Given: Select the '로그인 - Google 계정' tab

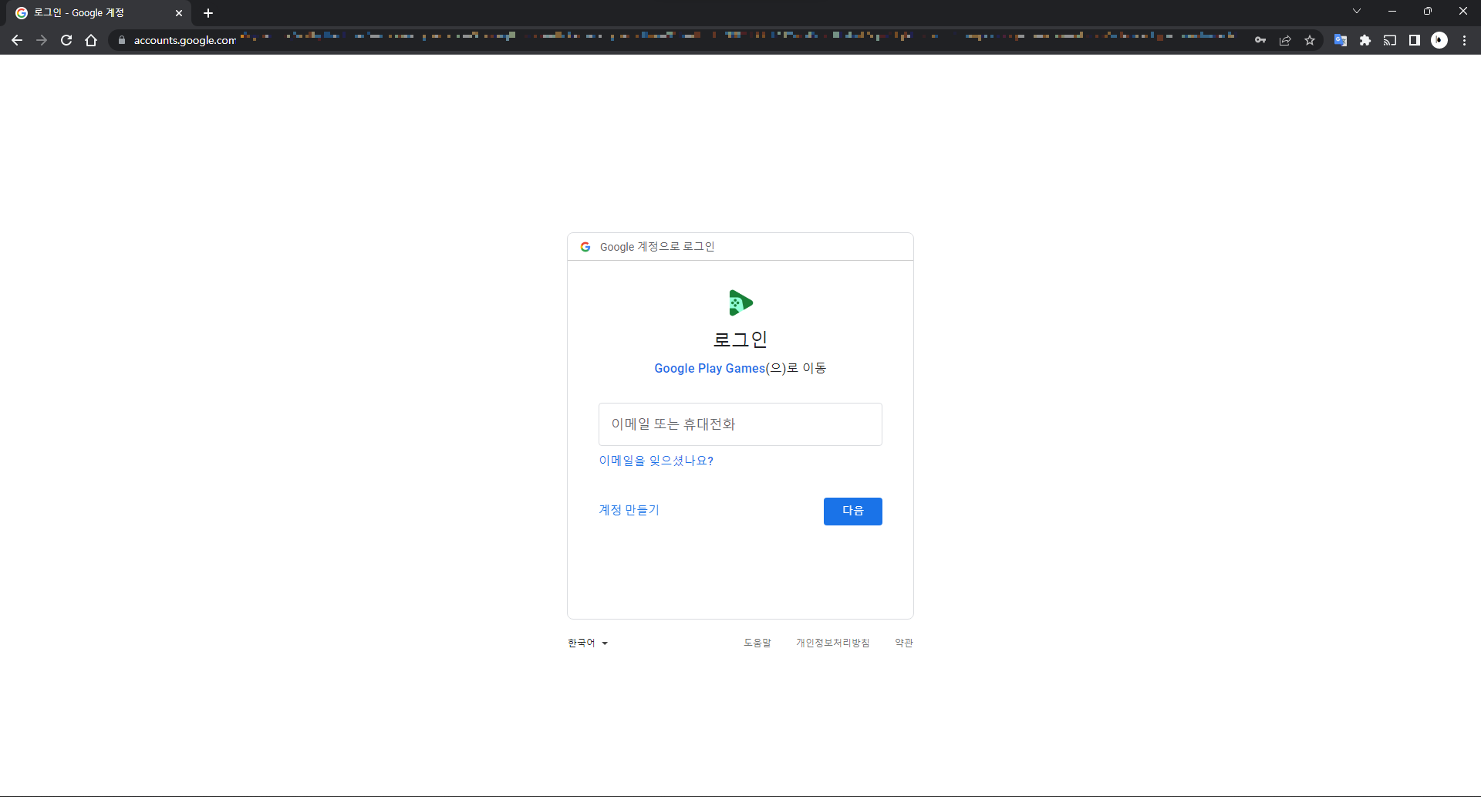Looking at the screenshot, I should tap(99, 13).
